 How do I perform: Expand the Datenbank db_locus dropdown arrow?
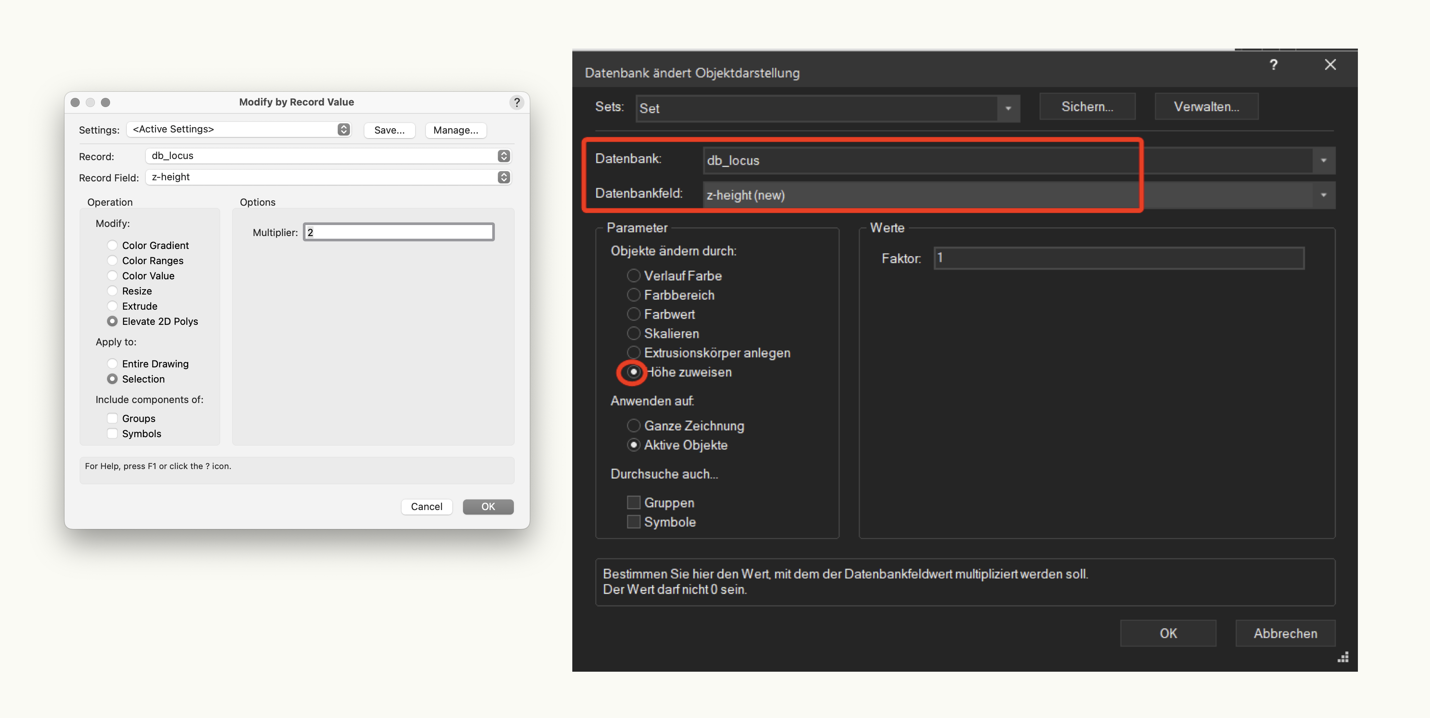(x=1323, y=161)
